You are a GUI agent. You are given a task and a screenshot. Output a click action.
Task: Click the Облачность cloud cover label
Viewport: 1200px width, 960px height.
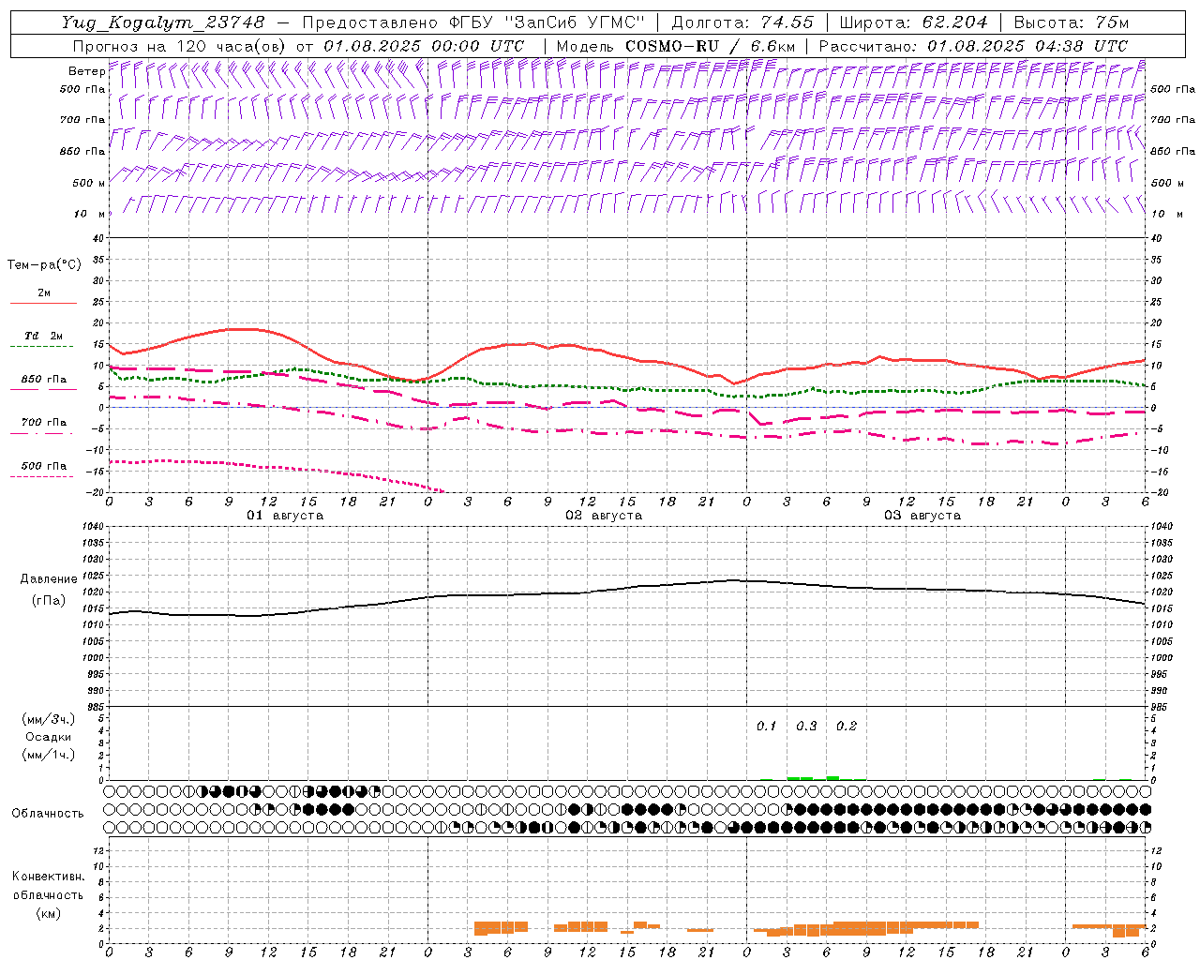point(48,813)
